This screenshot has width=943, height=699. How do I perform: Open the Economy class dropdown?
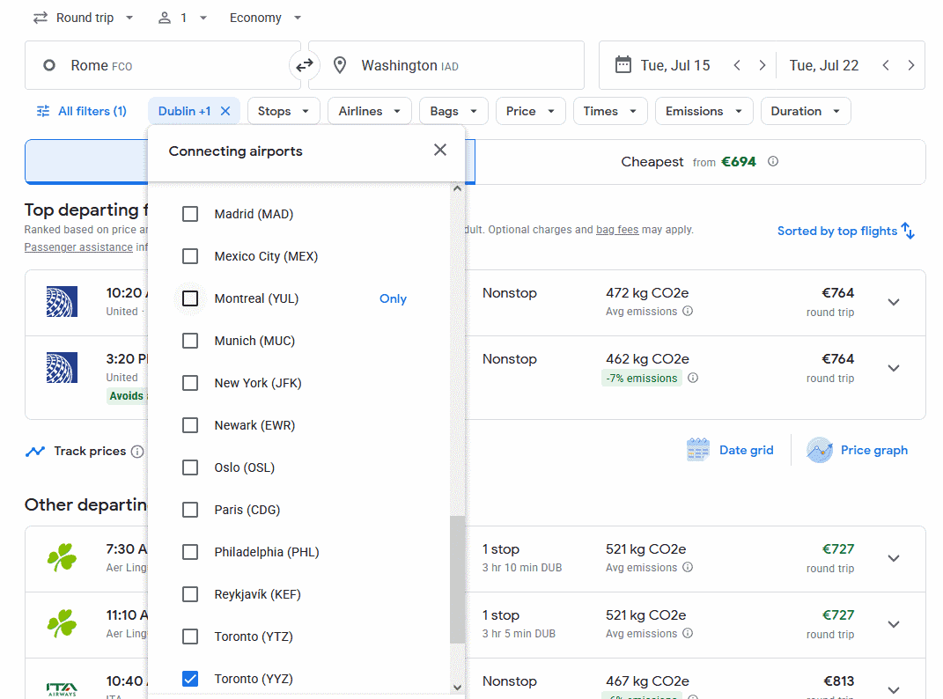pyautogui.click(x=265, y=18)
